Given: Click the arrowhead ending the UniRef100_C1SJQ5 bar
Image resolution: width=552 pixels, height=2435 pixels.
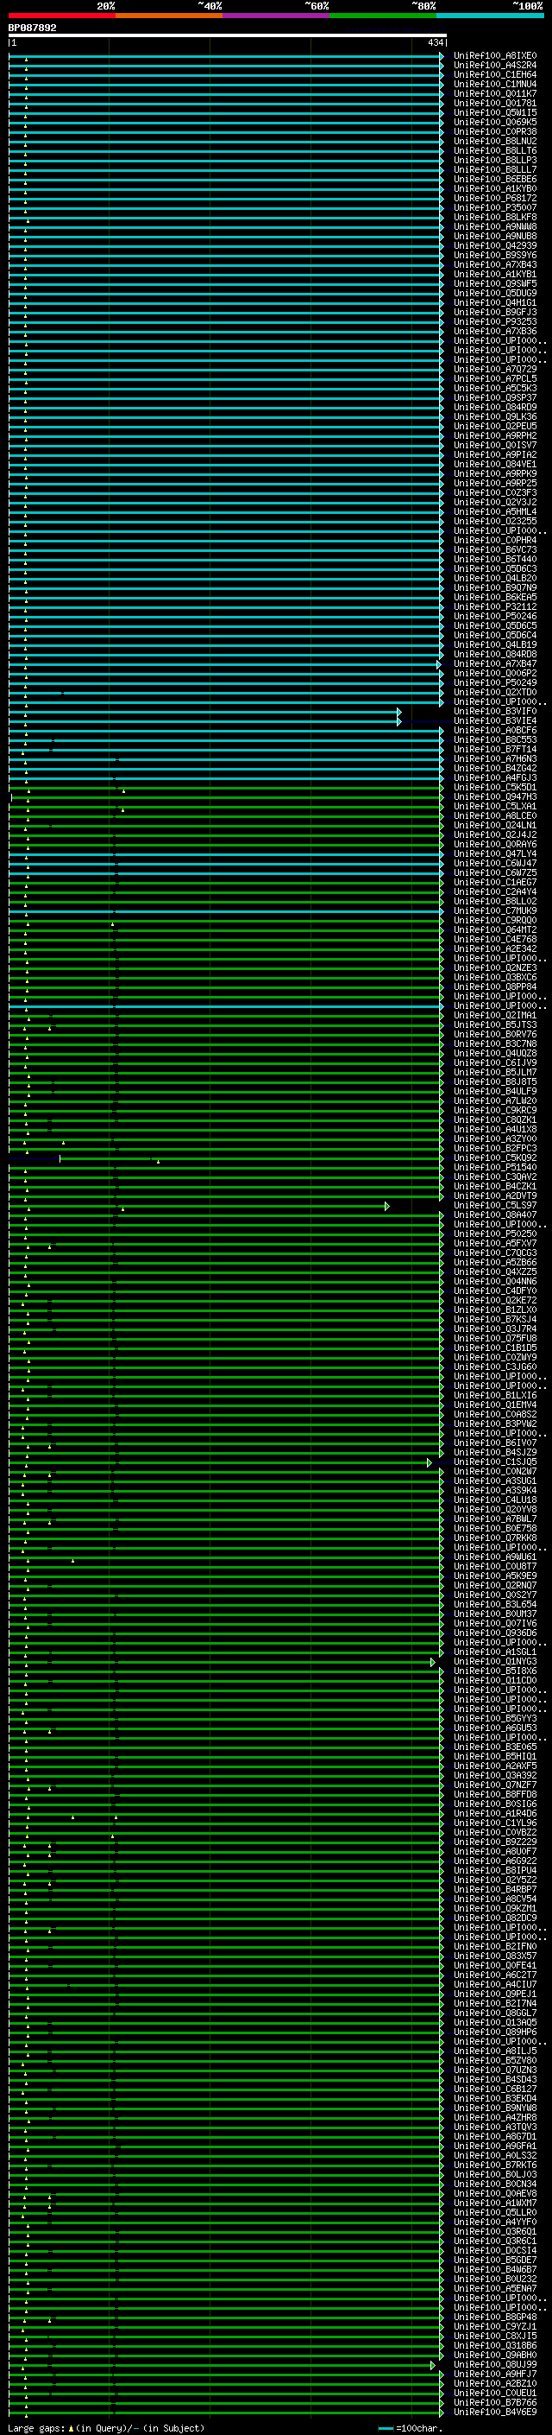Looking at the screenshot, I should [x=430, y=1462].
